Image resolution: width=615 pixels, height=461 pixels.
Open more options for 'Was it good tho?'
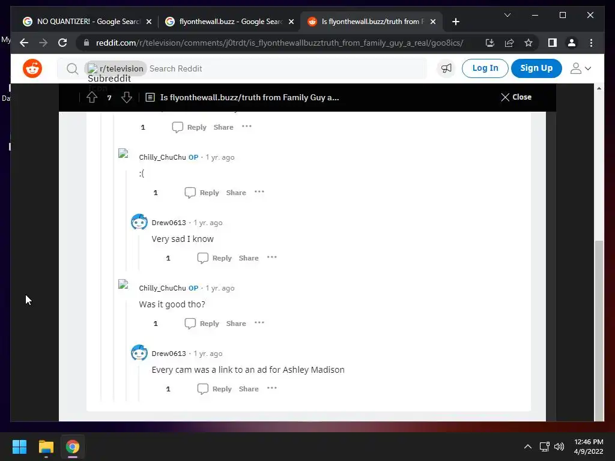click(259, 323)
